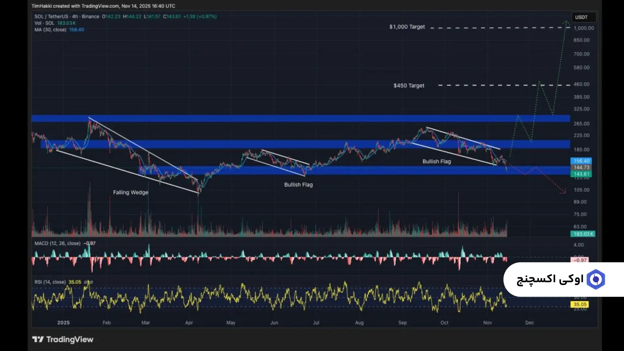Click the red arrow at bearish projection end
This screenshot has width=624, height=351.
tap(564, 191)
